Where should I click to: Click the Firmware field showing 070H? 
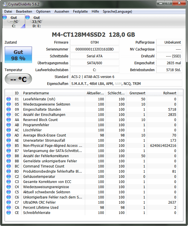tap(95, 42)
